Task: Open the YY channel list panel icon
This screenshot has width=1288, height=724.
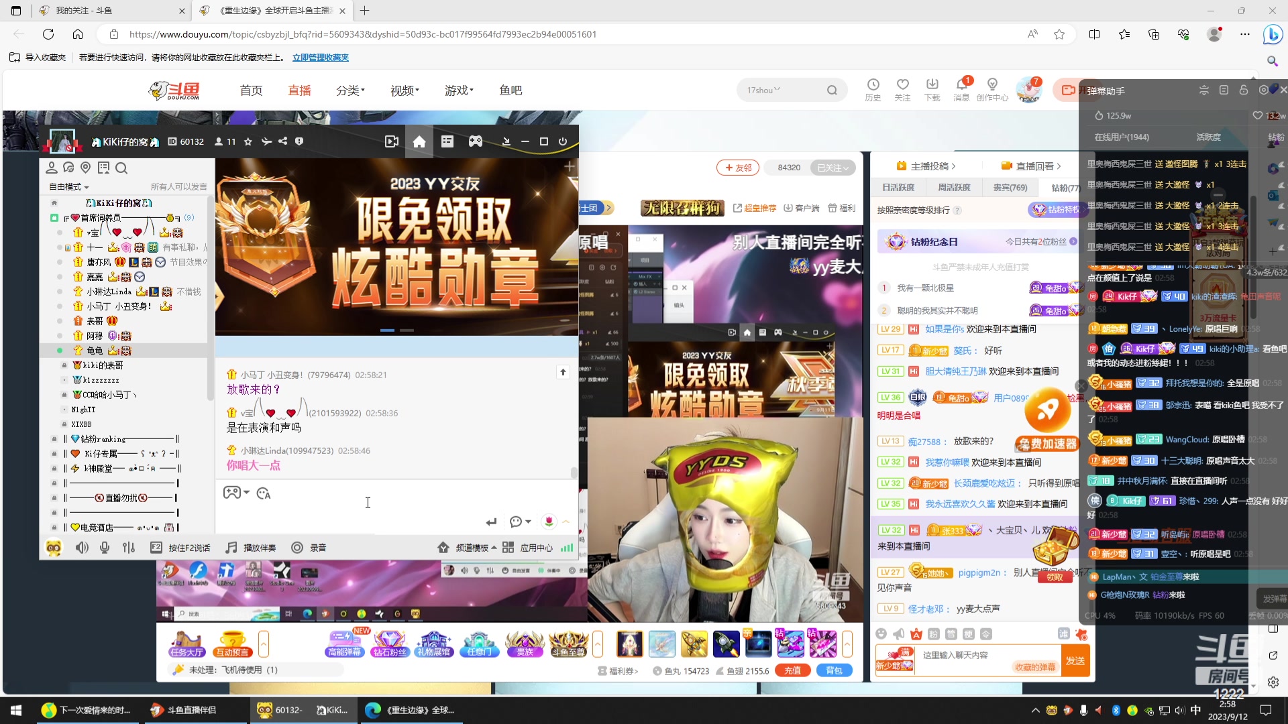Action: (447, 141)
